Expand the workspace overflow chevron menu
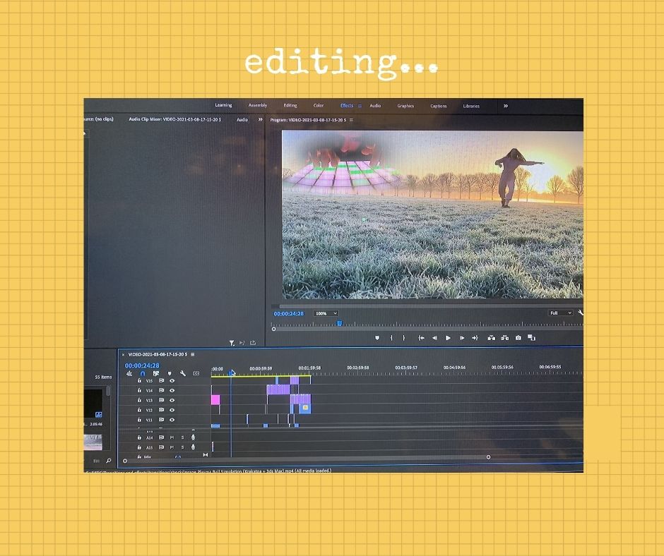The width and height of the screenshot is (664, 556). pyautogui.click(x=505, y=106)
